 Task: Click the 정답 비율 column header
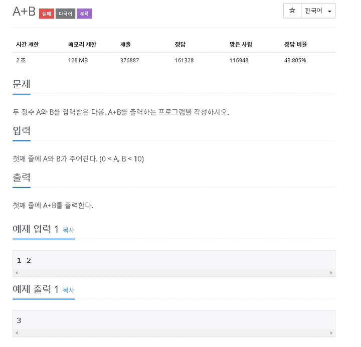coord(296,44)
